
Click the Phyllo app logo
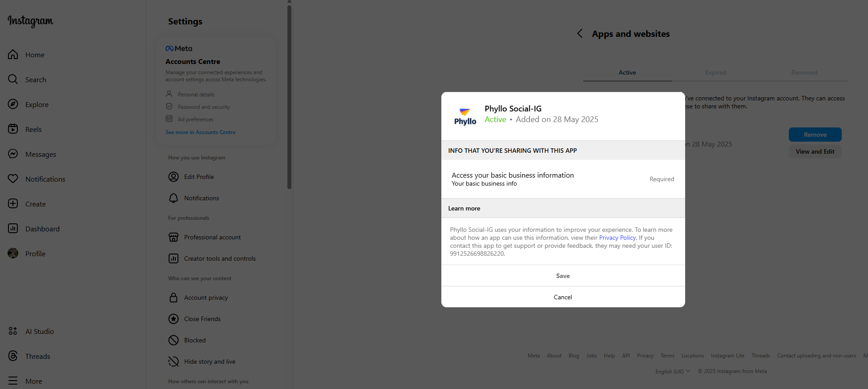tap(465, 116)
